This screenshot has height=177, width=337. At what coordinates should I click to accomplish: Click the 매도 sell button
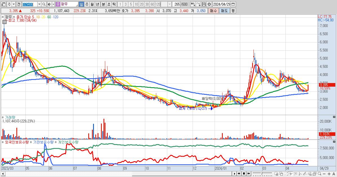(x=224, y=11)
